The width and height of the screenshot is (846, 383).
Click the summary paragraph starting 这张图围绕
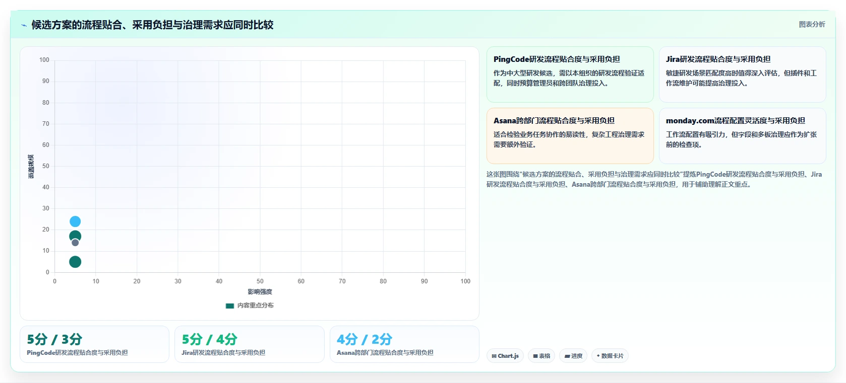654,179
